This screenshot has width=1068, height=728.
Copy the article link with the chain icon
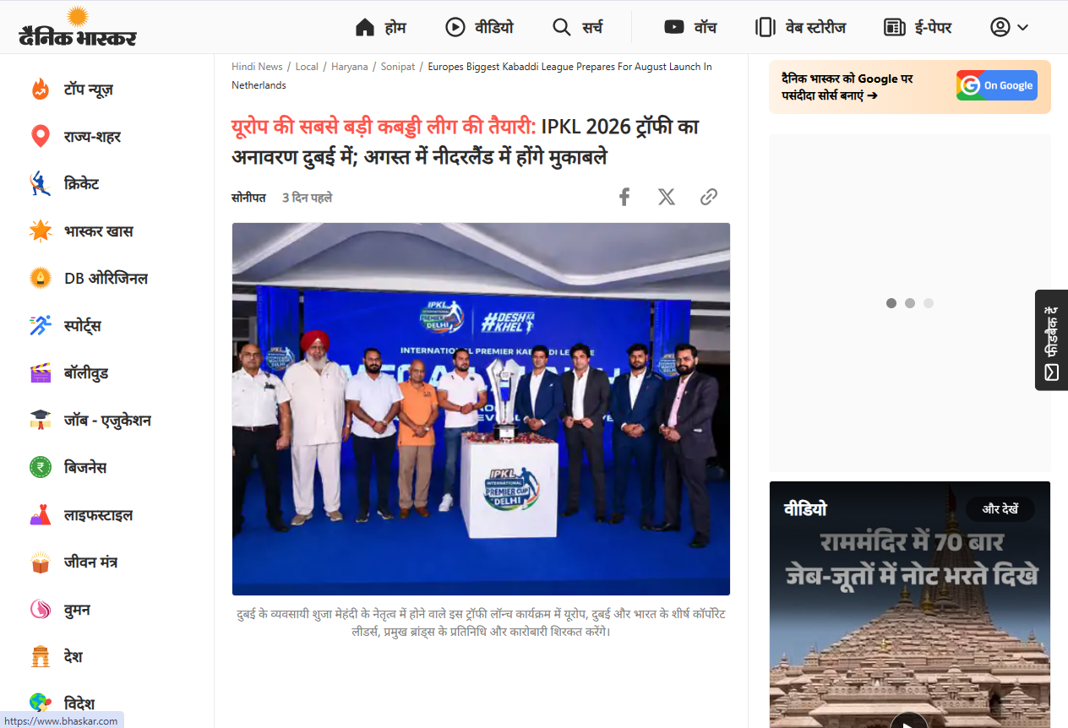click(709, 197)
